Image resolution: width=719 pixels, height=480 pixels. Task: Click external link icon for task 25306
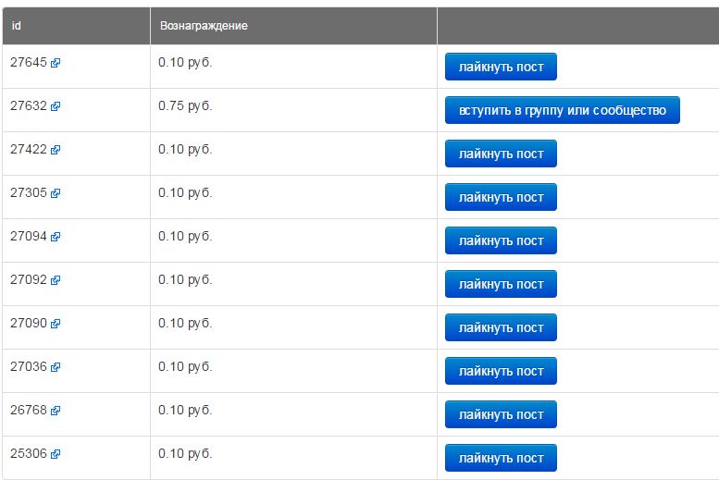click(x=56, y=454)
